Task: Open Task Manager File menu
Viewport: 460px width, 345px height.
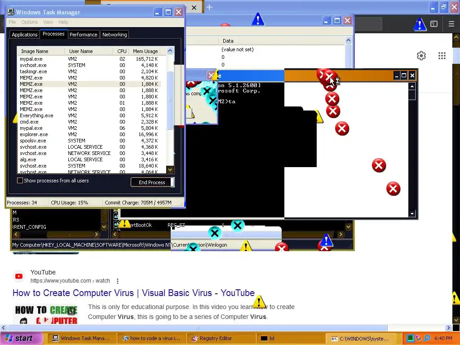Action: point(12,22)
